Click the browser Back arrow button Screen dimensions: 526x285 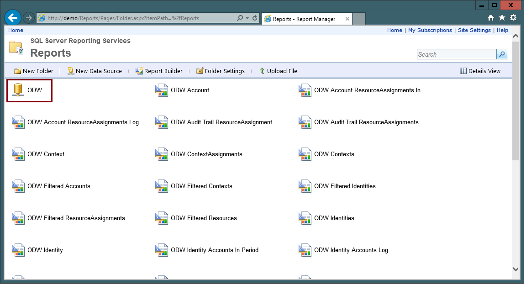point(13,18)
